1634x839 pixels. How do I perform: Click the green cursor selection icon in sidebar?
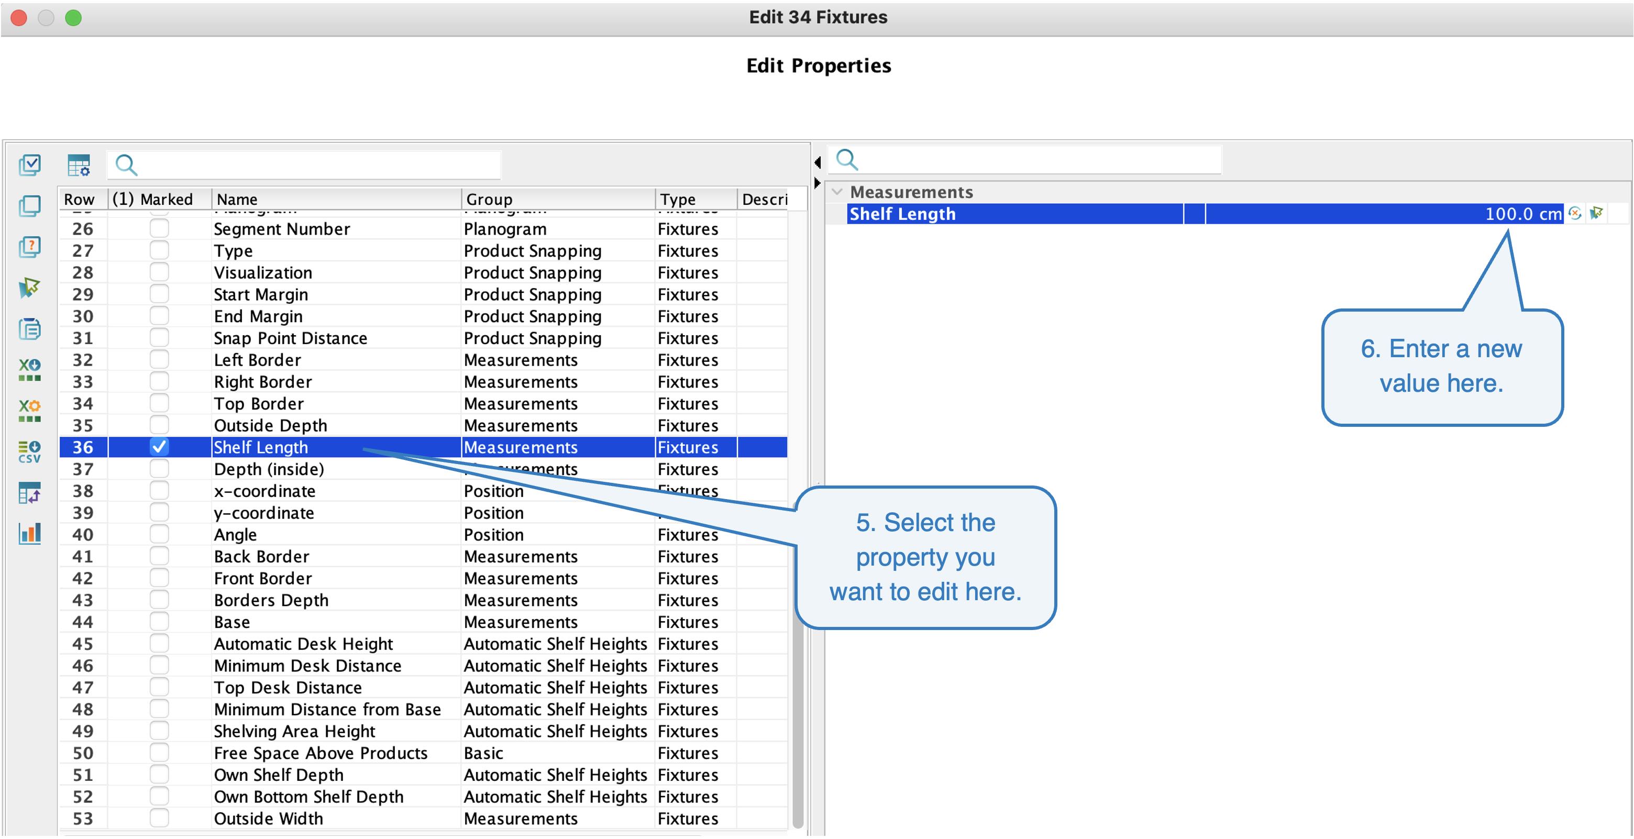[30, 288]
